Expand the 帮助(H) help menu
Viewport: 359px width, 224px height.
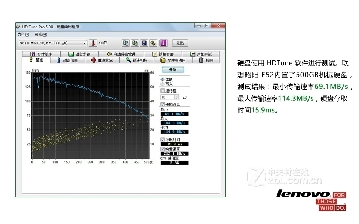pyautogui.click(x=40, y=34)
